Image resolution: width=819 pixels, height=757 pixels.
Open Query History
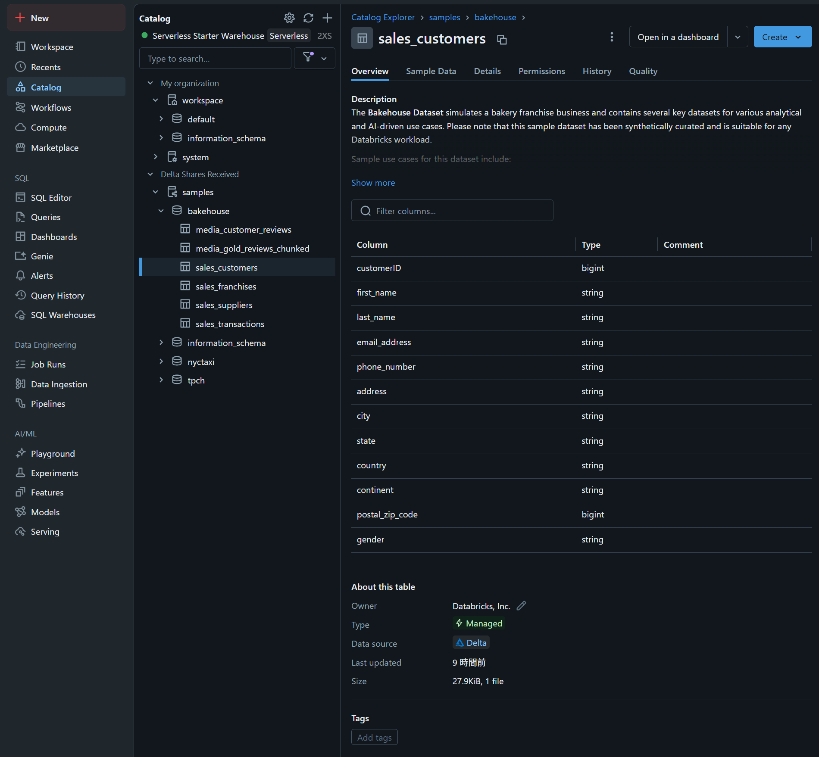[66, 295]
